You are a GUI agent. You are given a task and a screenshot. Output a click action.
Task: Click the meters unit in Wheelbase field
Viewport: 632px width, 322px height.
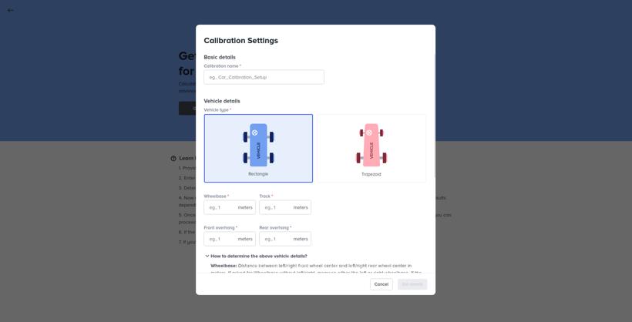(x=245, y=207)
